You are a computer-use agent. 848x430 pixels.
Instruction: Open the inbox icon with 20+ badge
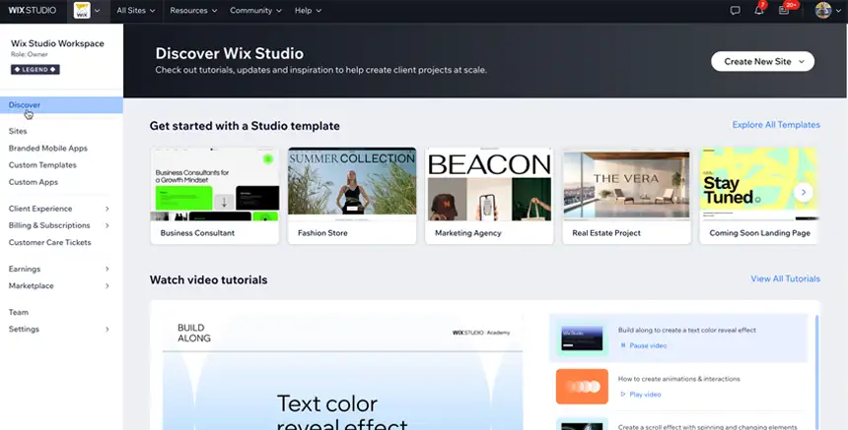click(784, 10)
